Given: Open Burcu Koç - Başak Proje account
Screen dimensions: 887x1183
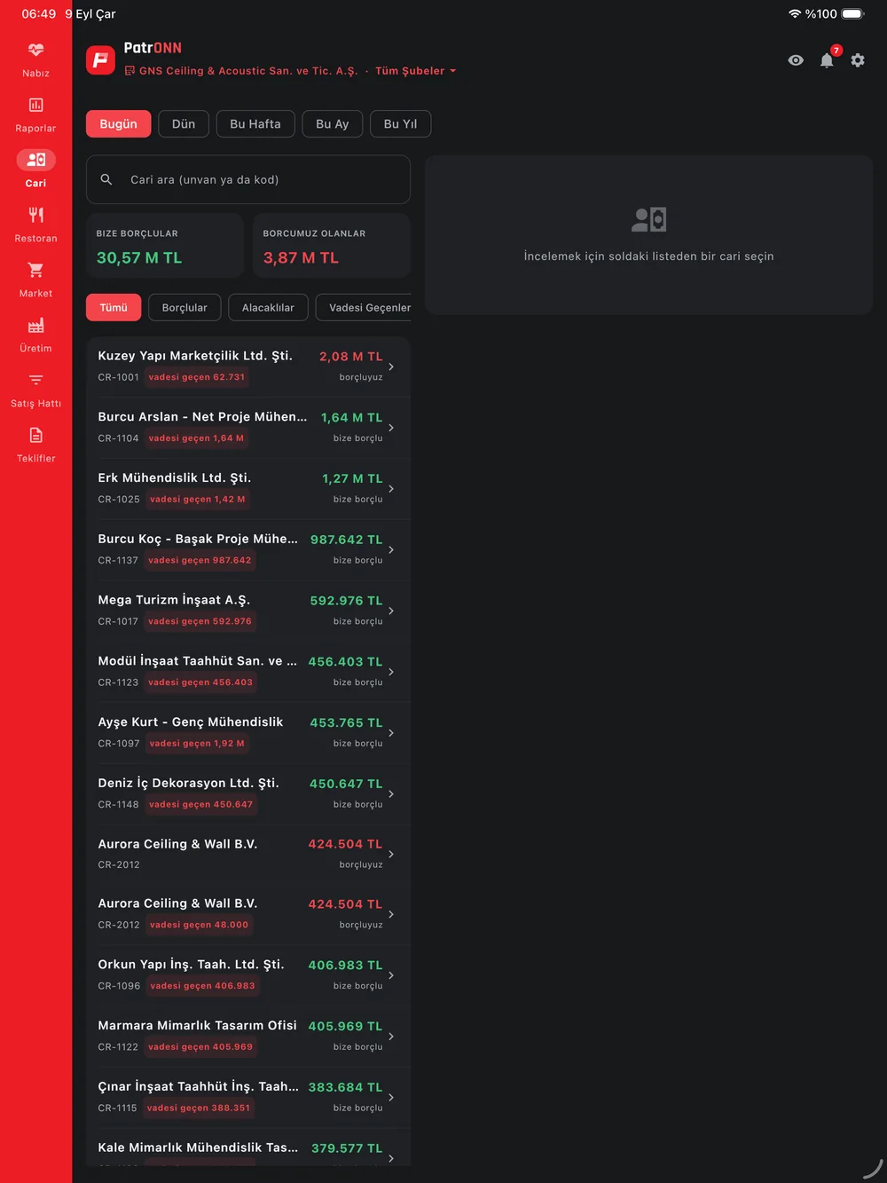Looking at the screenshot, I should click(x=248, y=550).
